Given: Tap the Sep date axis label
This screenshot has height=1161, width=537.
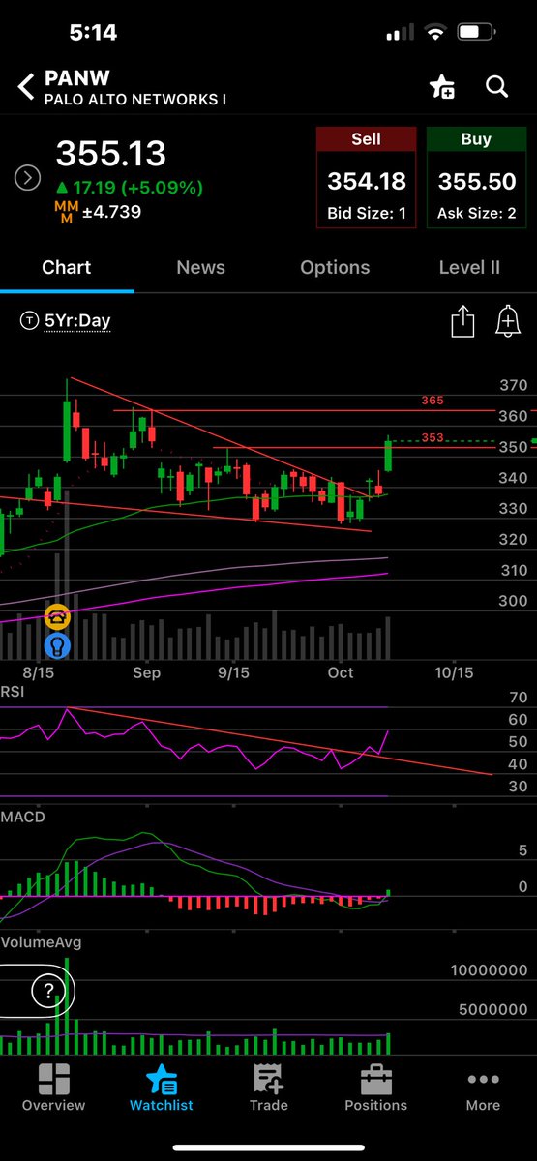Looking at the screenshot, I should (146, 672).
